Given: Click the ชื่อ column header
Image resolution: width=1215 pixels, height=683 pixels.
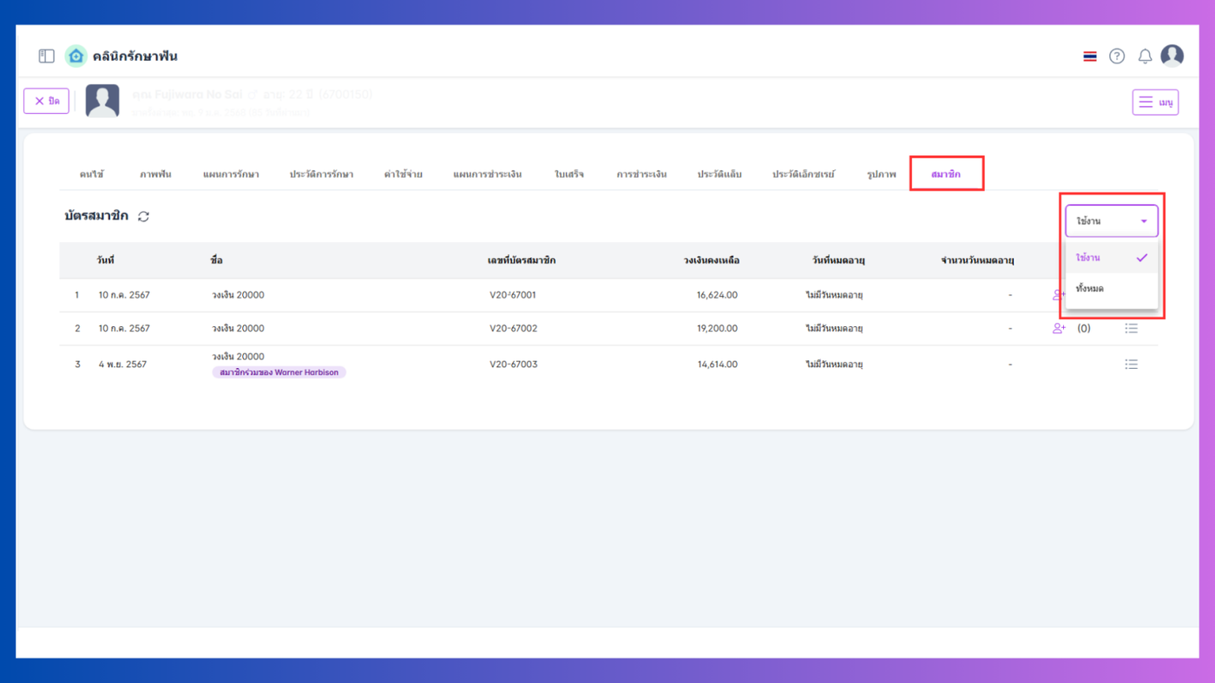Looking at the screenshot, I should pos(217,260).
